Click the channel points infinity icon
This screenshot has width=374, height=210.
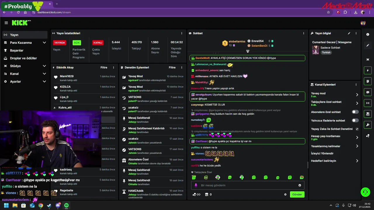coord(196,195)
